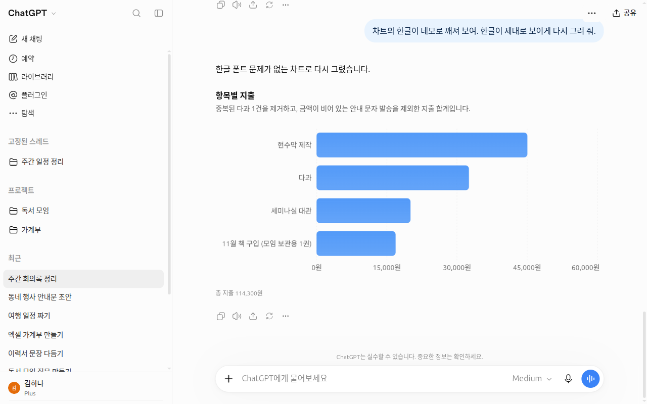
Task: Copy the top response with copy icon
Action: click(221, 5)
